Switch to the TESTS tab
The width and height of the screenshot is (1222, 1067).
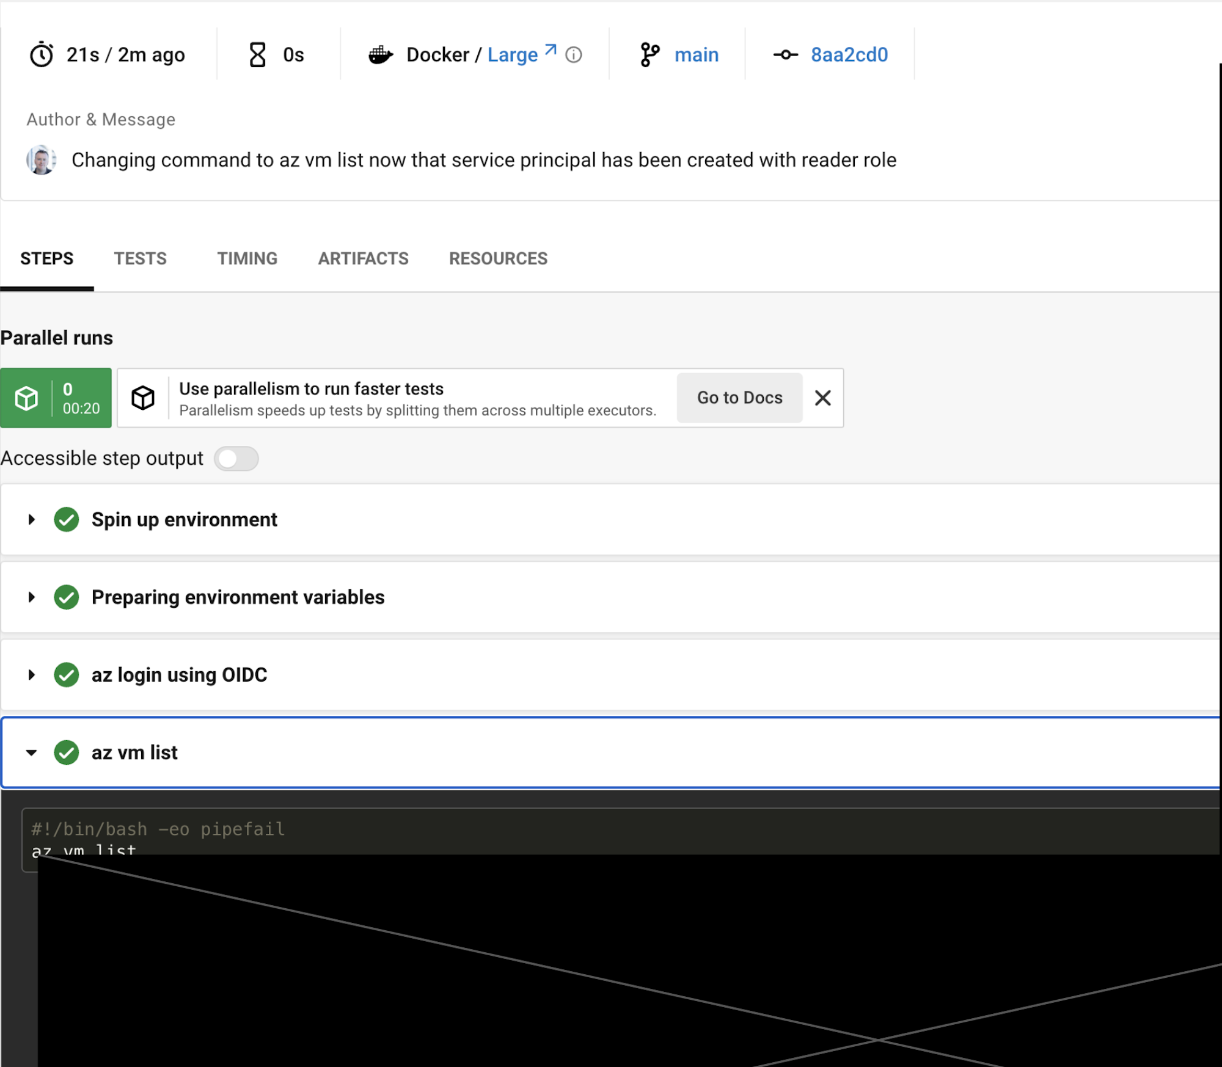pyautogui.click(x=140, y=258)
